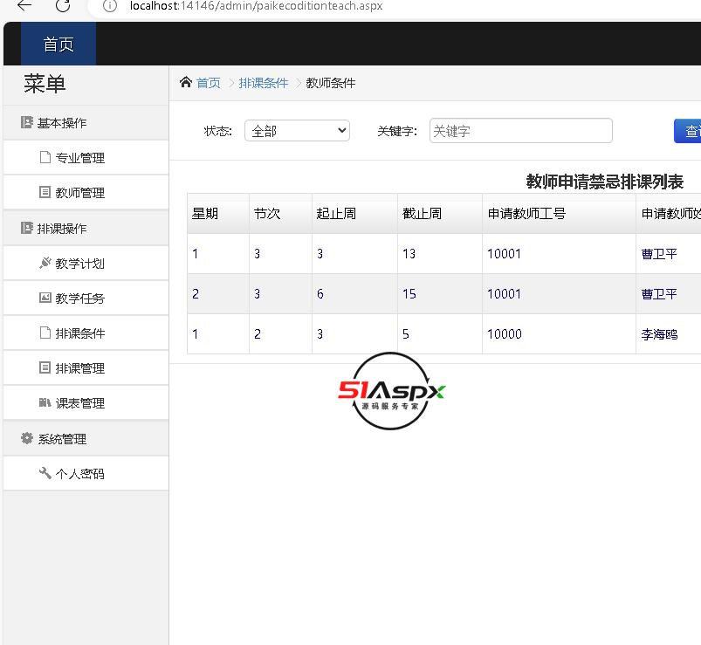Click the 51Aspx logo image
Image resolution: width=701 pixels, height=645 pixels.
(392, 392)
